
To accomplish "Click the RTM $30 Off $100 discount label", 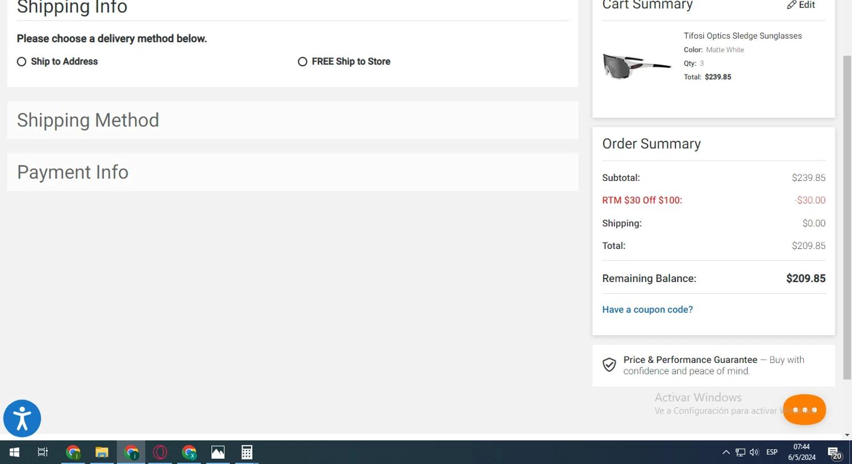I will 642,200.
